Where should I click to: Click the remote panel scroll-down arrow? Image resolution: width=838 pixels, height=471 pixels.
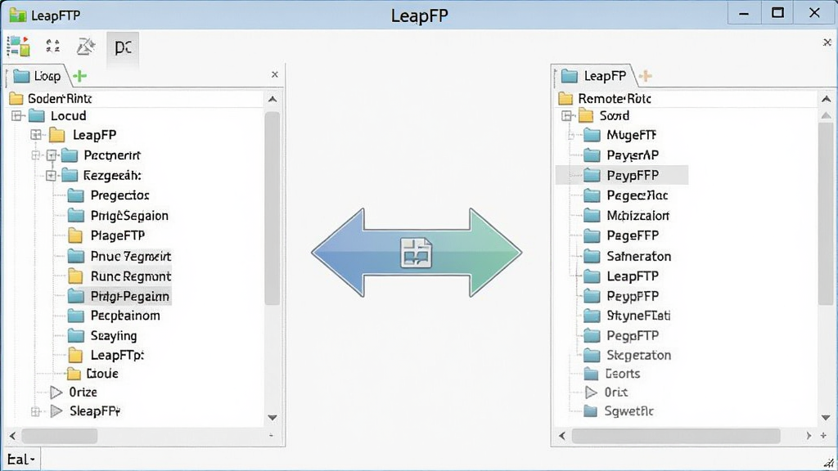pyautogui.click(x=827, y=418)
